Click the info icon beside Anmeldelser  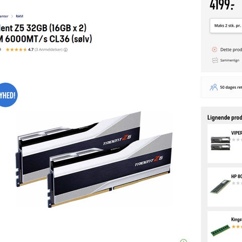pos(66,50)
